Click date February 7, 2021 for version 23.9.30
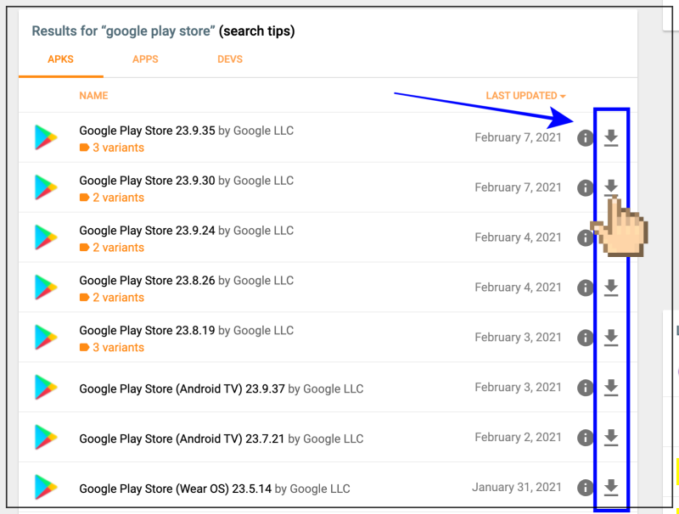The height and width of the screenshot is (514, 679). [518, 187]
